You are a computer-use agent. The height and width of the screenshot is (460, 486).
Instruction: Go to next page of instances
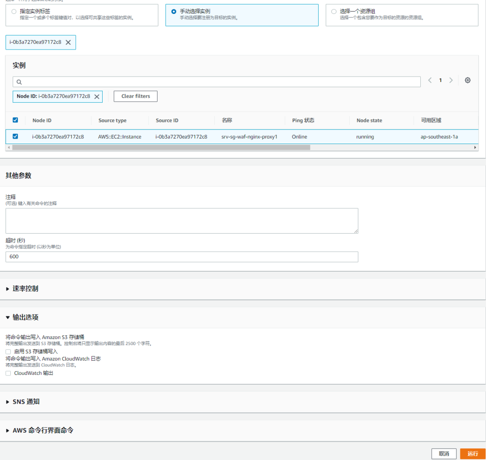(x=451, y=81)
